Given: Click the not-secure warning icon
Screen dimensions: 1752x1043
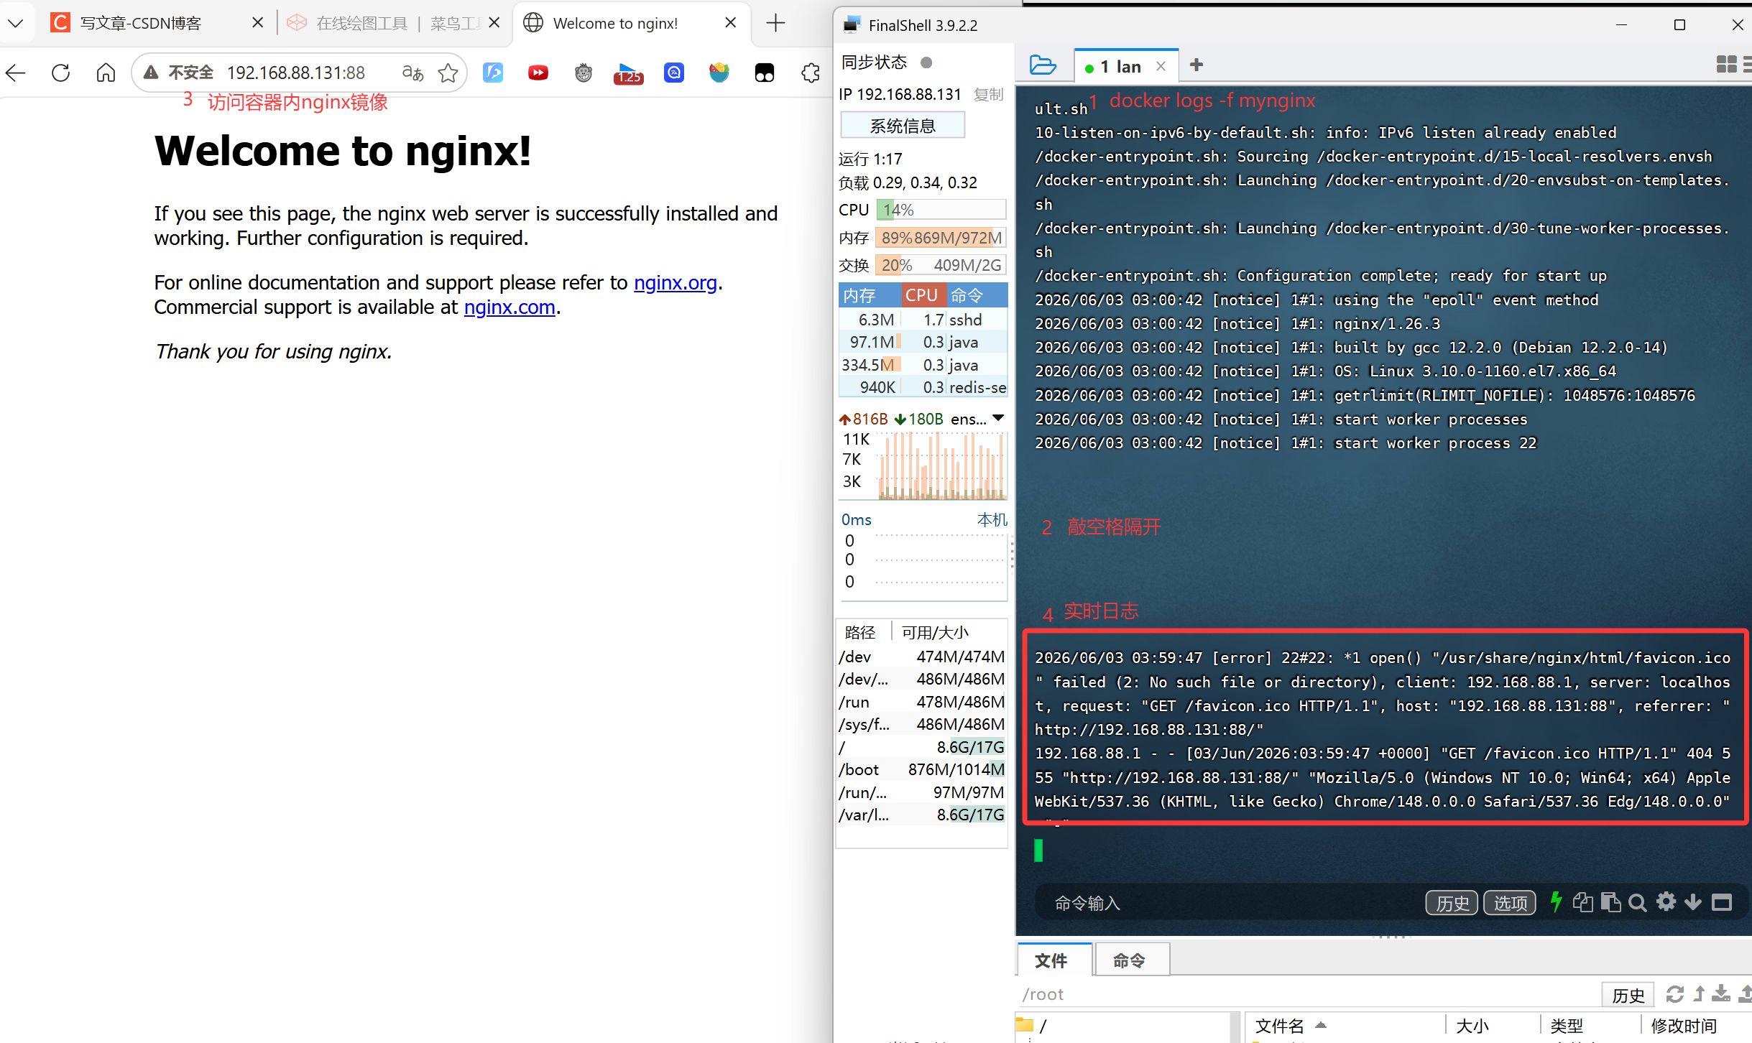Looking at the screenshot, I should pos(150,73).
